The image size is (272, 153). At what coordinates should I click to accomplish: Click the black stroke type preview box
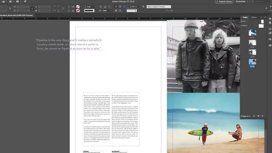[x=89, y=11]
